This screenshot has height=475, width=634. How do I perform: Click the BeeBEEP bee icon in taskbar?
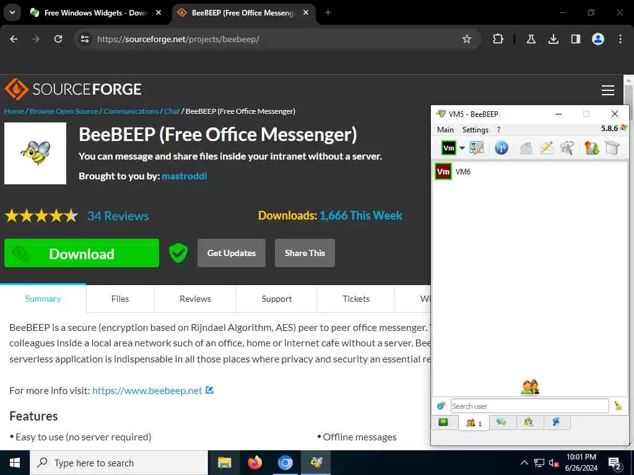(x=315, y=463)
